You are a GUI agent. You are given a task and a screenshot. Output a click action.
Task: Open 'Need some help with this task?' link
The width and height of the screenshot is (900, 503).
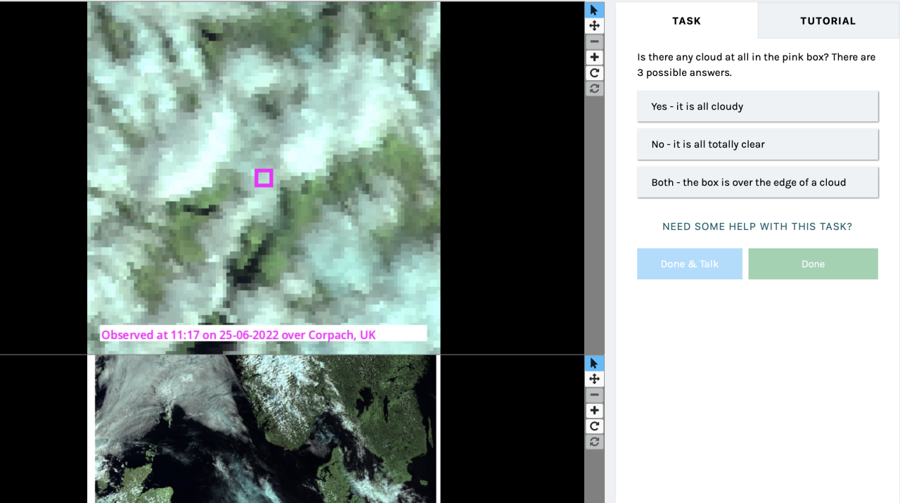[757, 227]
